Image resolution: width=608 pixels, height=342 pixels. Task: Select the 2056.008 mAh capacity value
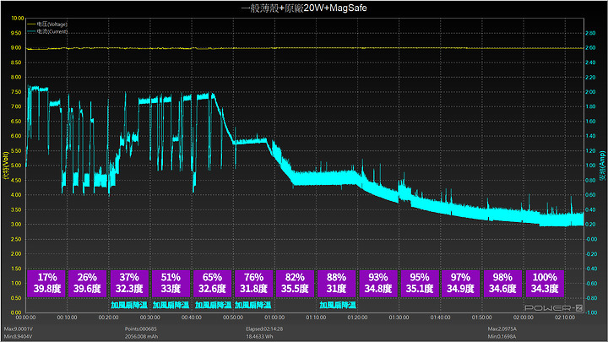pos(142,337)
